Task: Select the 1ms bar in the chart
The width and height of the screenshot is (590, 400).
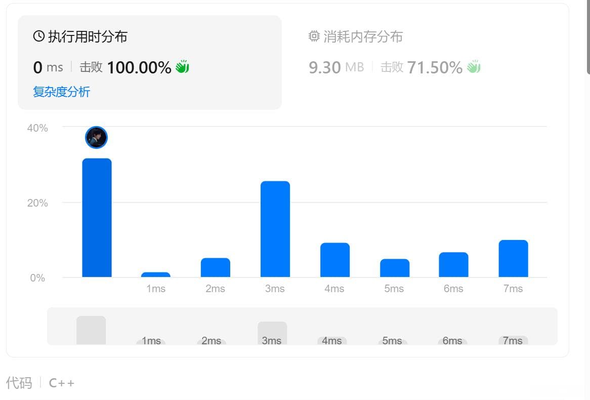Action: click(156, 274)
